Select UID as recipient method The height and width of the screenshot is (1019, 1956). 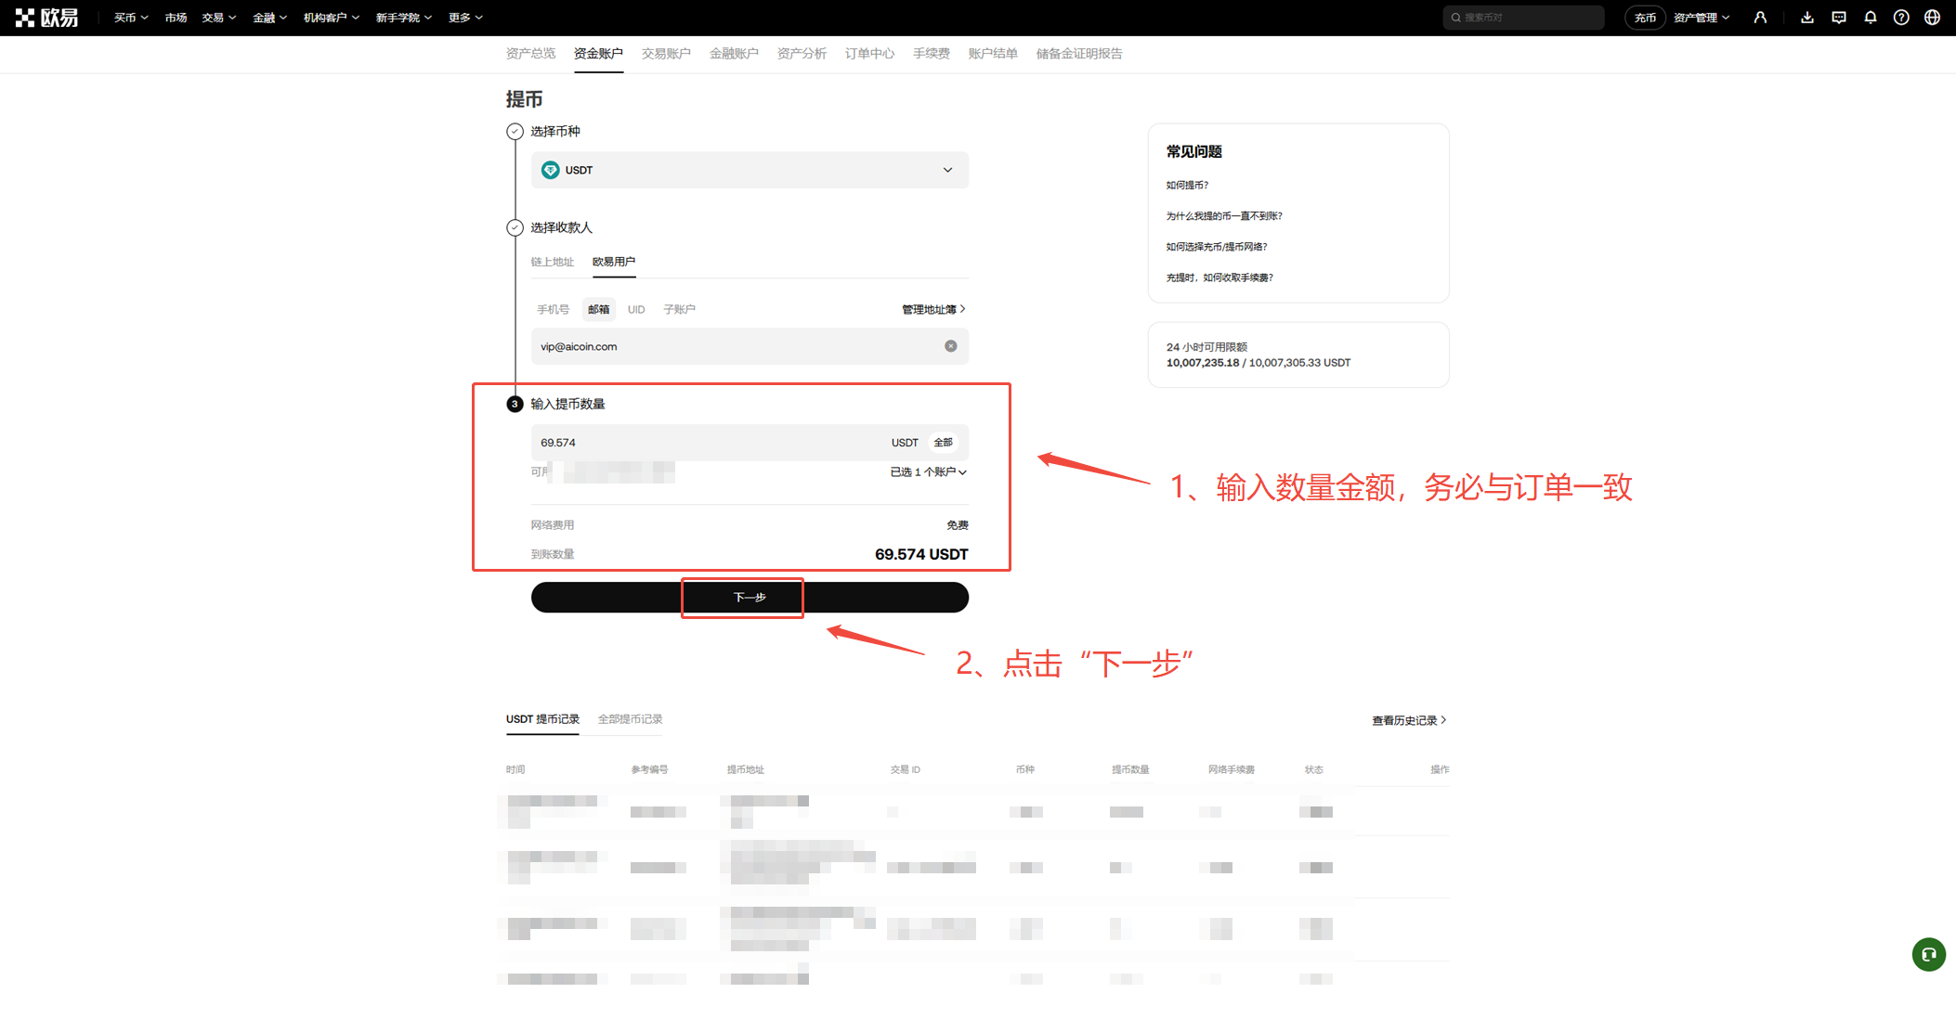click(636, 309)
